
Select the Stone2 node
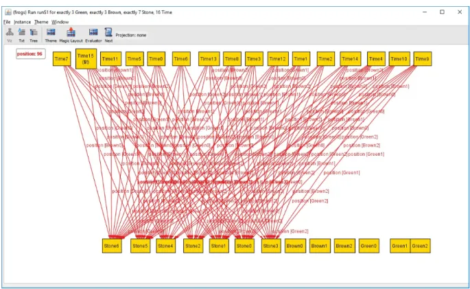(x=193, y=246)
